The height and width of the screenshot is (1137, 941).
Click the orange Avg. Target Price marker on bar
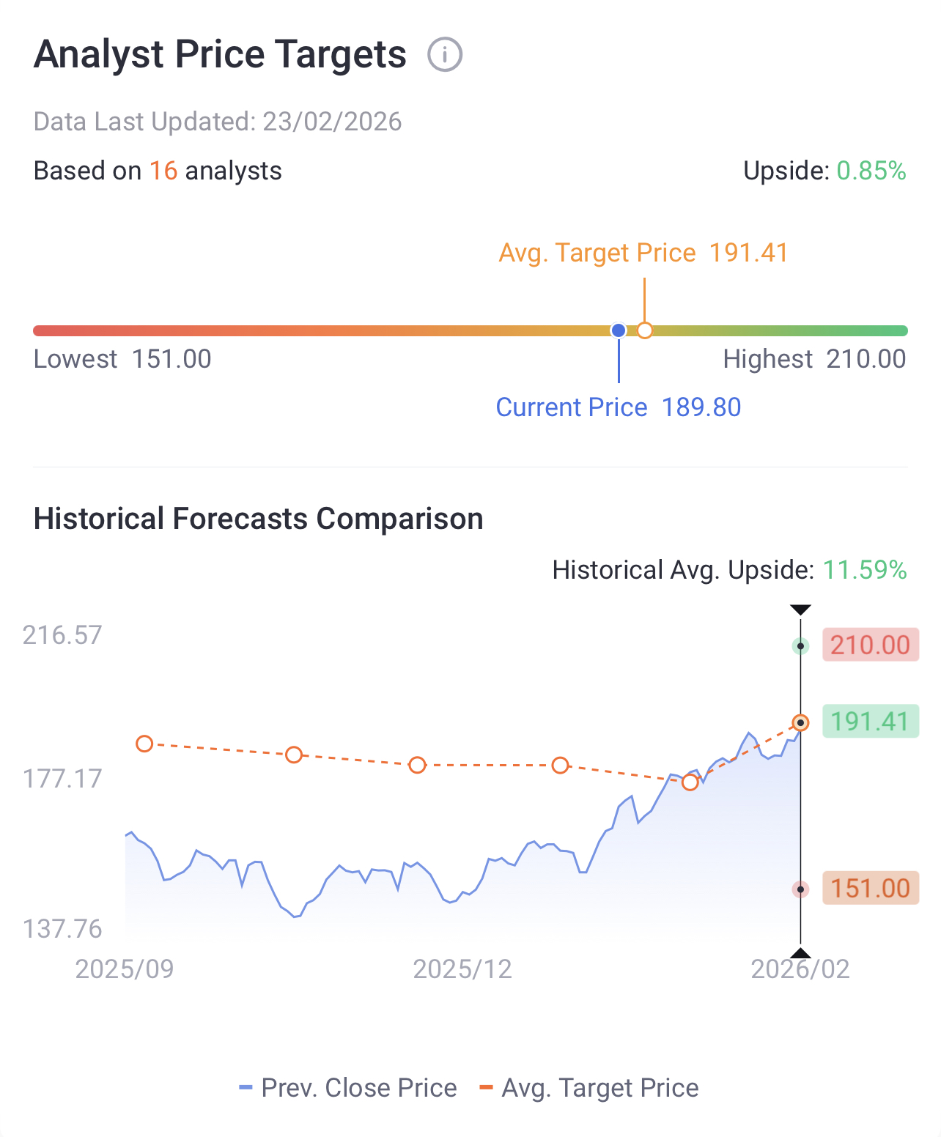pos(645,330)
